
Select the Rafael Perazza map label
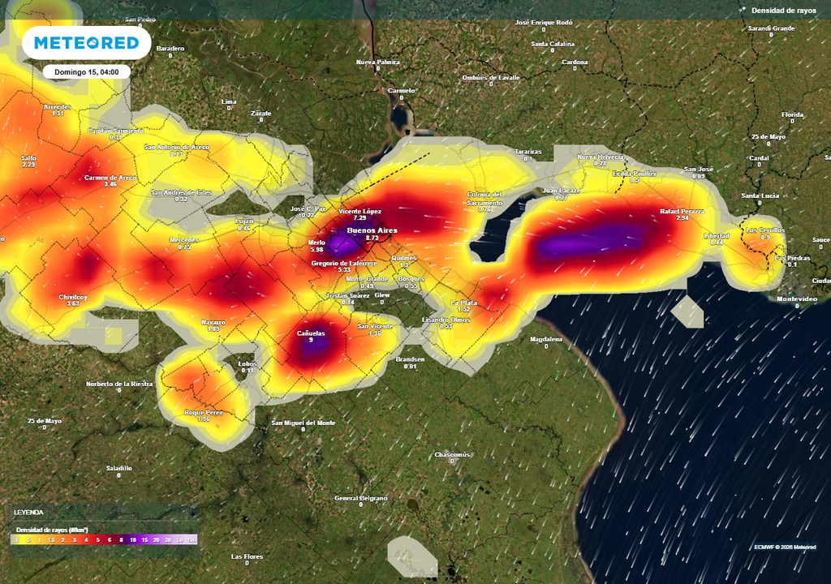tap(682, 212)
